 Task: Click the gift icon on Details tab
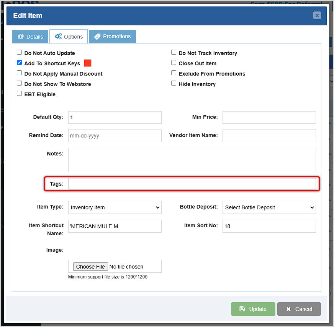click(x=20, y=37)
